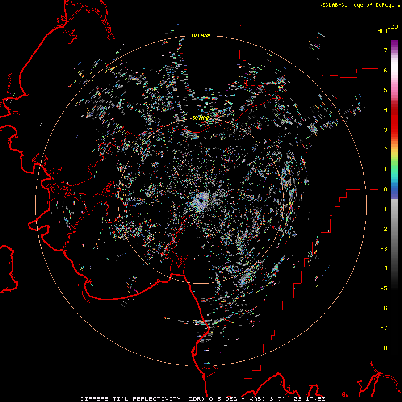Click the KABC station identifier
The width and height of the screenshot is (402, 402).
[x=257, y=399]
